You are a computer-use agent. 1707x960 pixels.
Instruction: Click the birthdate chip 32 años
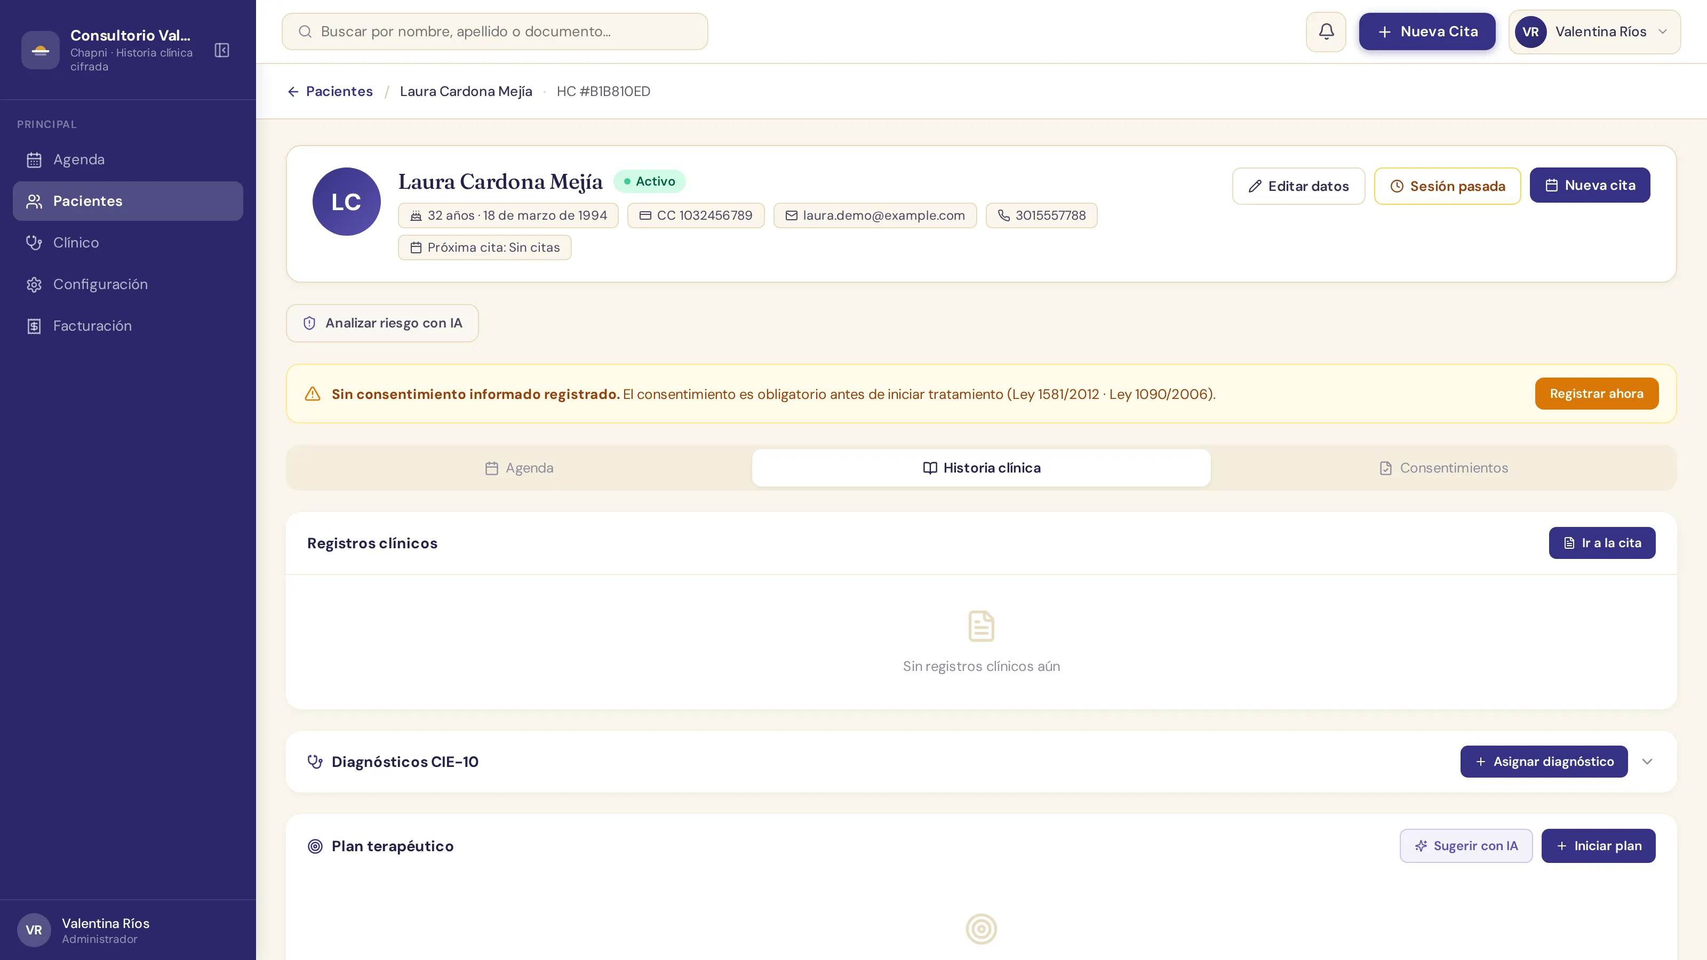(508, 215)
